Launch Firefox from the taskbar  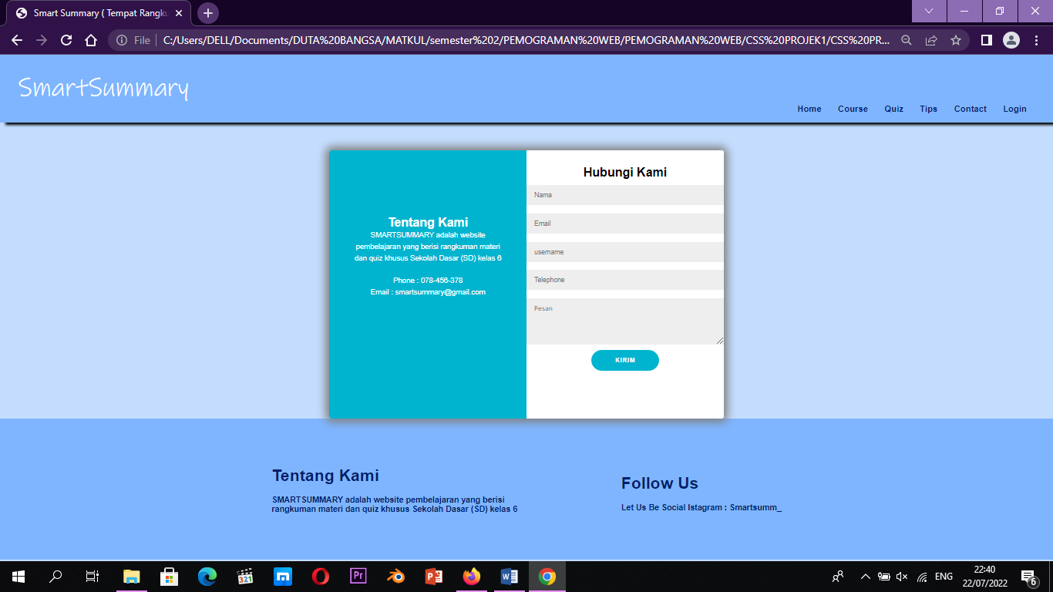click(472, 577)
